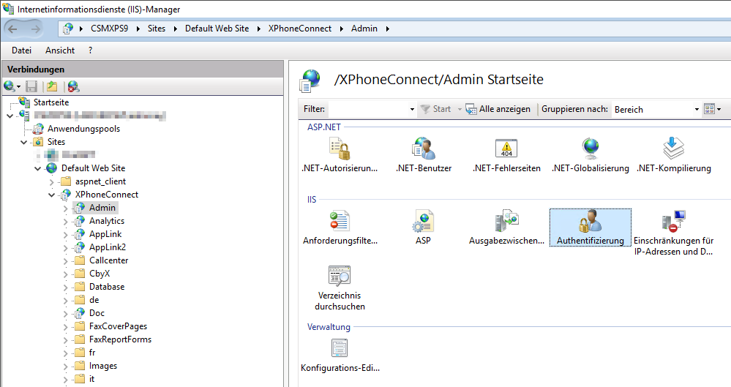Collapse the IIS group header
Viewport: 731px width, 387px height.
pyautogui.click(x=312, y=200)
